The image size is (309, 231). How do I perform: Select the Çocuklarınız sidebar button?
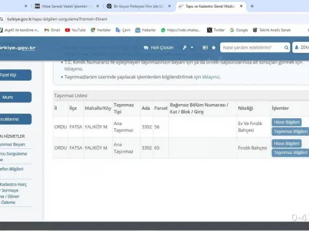coord(15,119)
